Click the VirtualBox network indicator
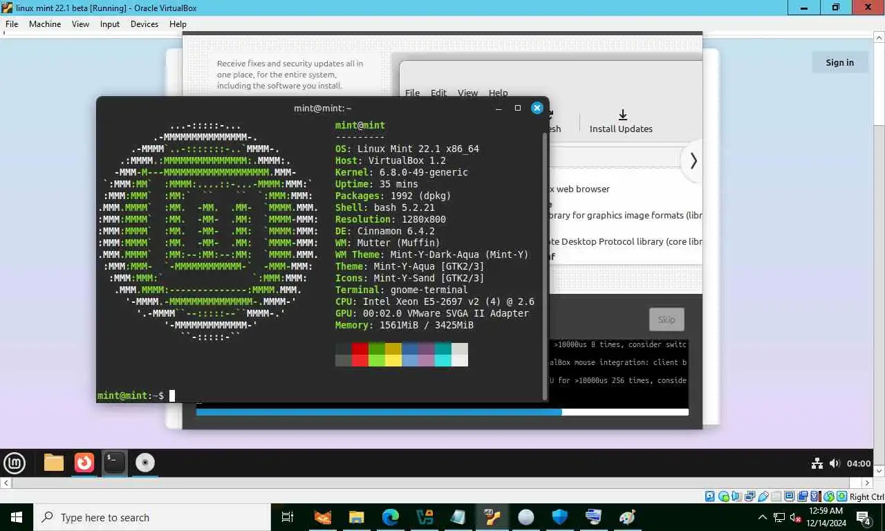Viewport: 885px width, 531px height. pos(749,496)
